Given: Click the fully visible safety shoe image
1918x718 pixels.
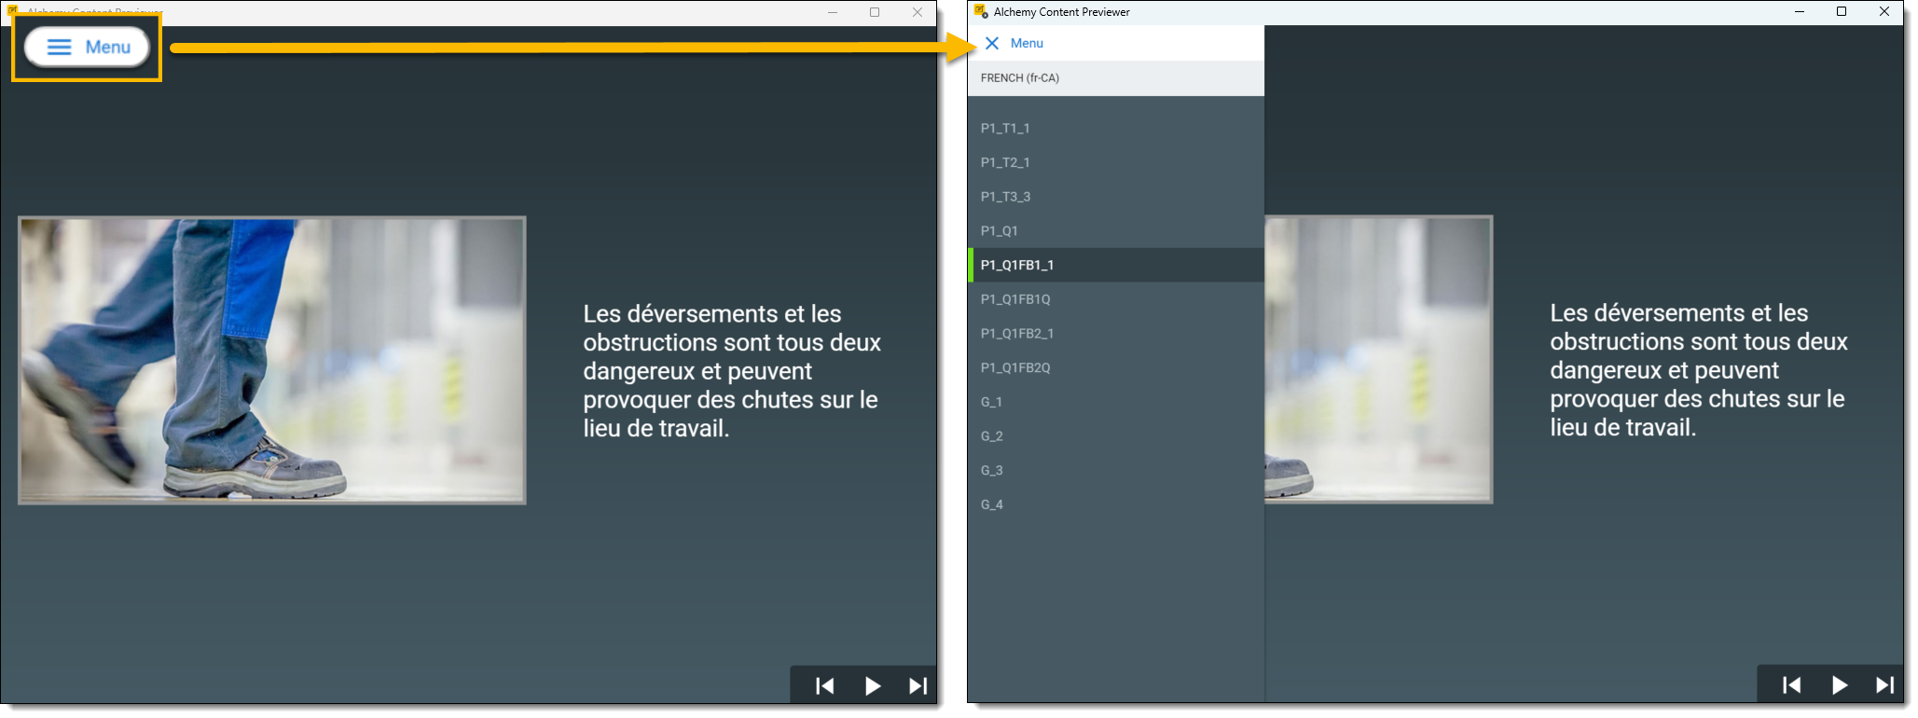Looking at the screenshot, I should (272, 361).
